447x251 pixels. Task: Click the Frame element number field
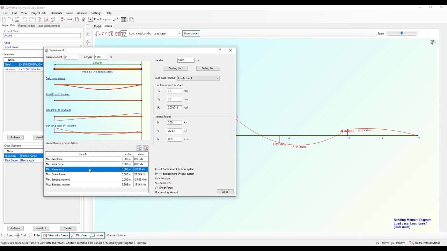click(71, 57)
